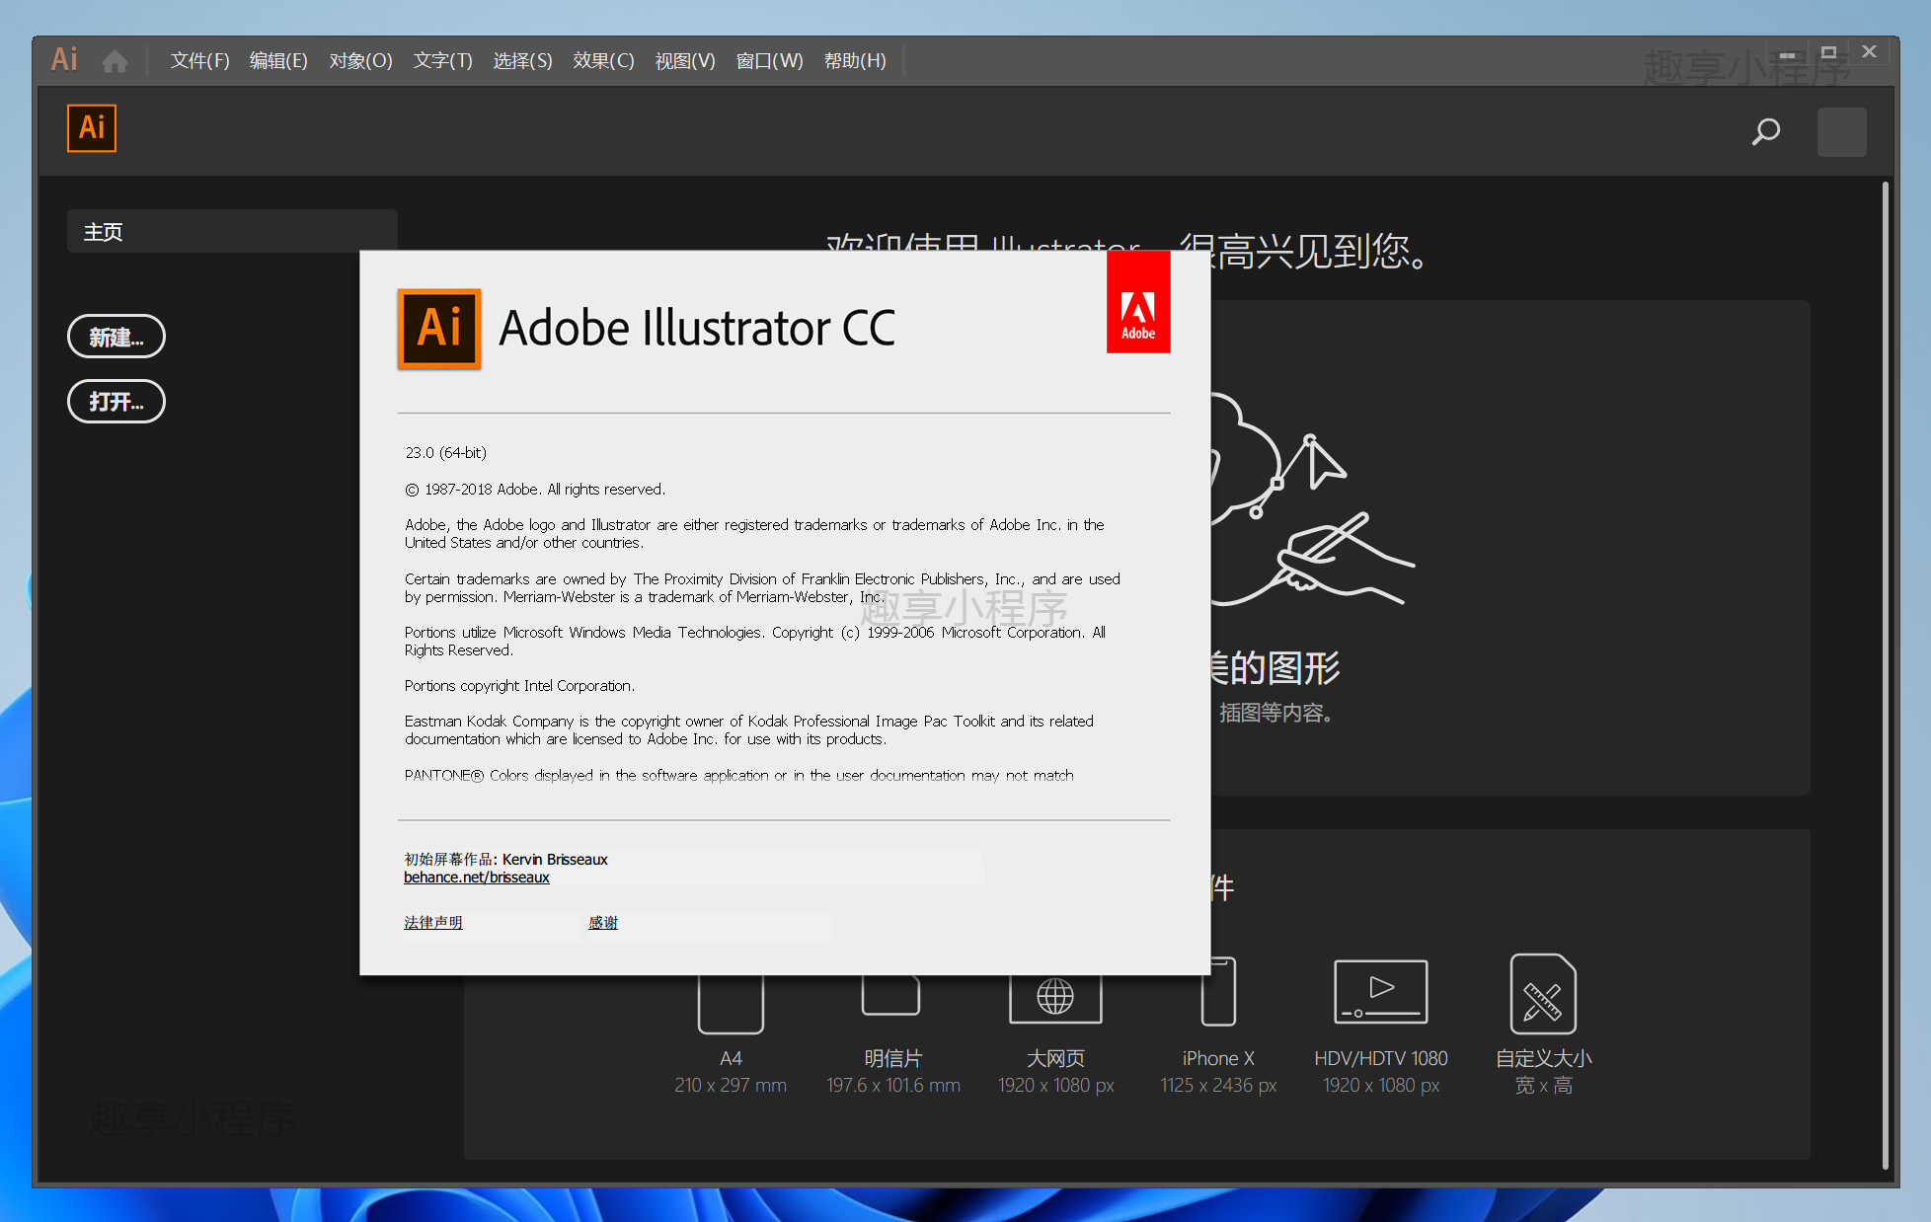This screenshot has height=1222, width=1931.
Task: Click the 210 x 297 mm text
Action: (731, 1086)
